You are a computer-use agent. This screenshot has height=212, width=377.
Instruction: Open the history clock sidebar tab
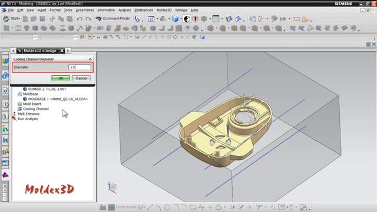[x=5, y=105]
